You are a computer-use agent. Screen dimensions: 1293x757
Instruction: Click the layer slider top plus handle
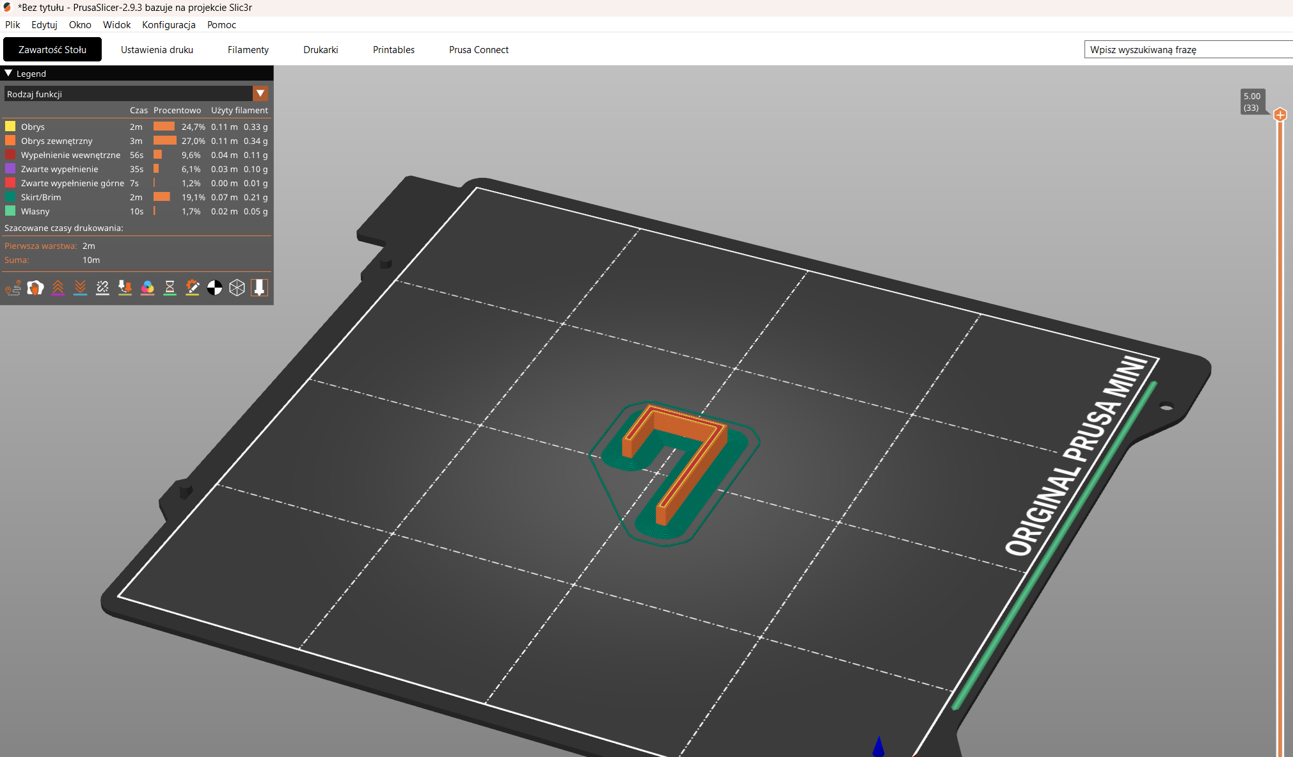tap(1280, 115)
